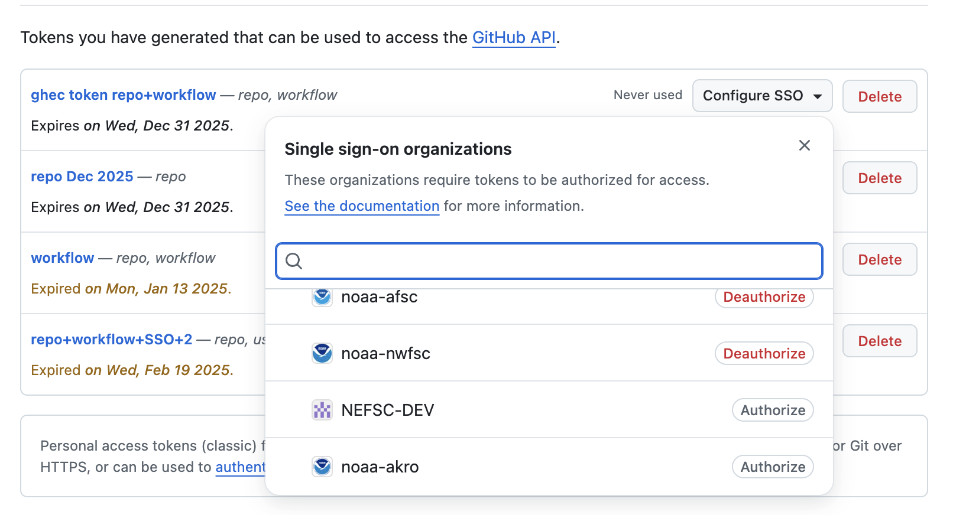Open the ghec token repo+workflow token
953x515 pixels.
(x=124, y=95)
